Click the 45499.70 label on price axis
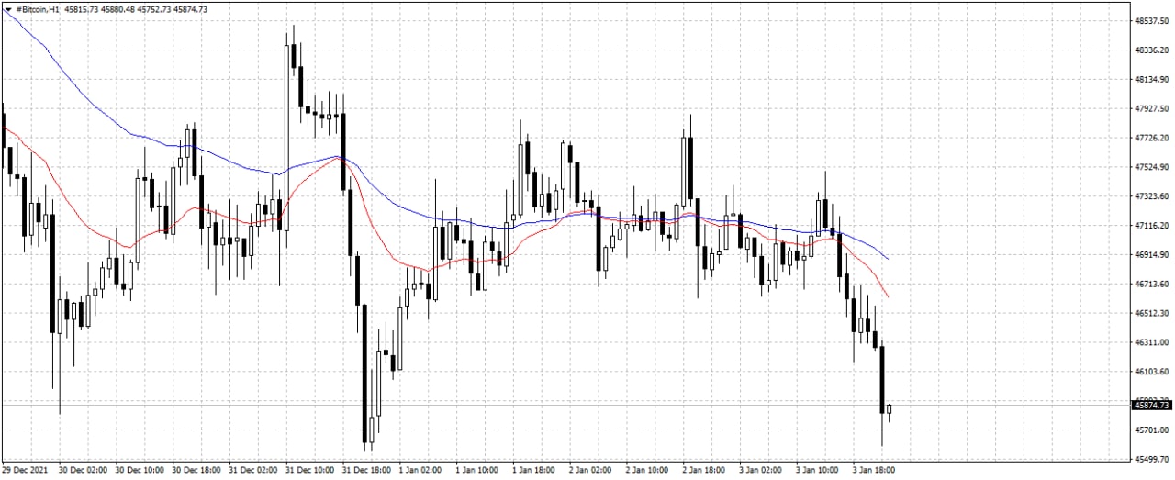 [x=1151, y=459]
